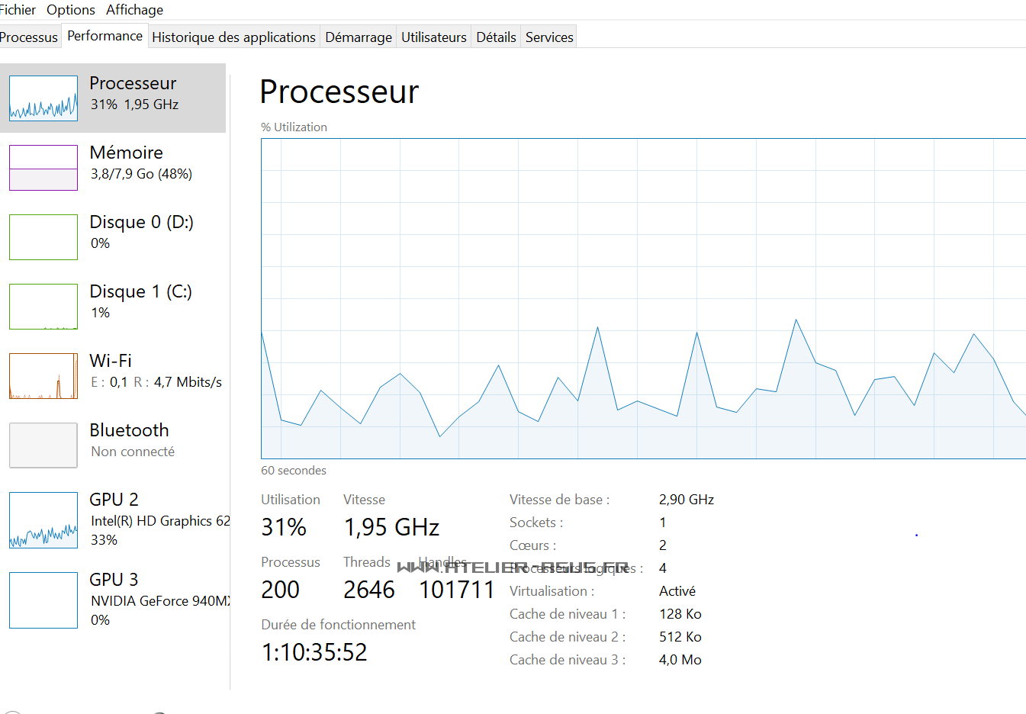Click the uptime value 1:10:35:52
1026x714 pixels.
[x=314, y=652]
